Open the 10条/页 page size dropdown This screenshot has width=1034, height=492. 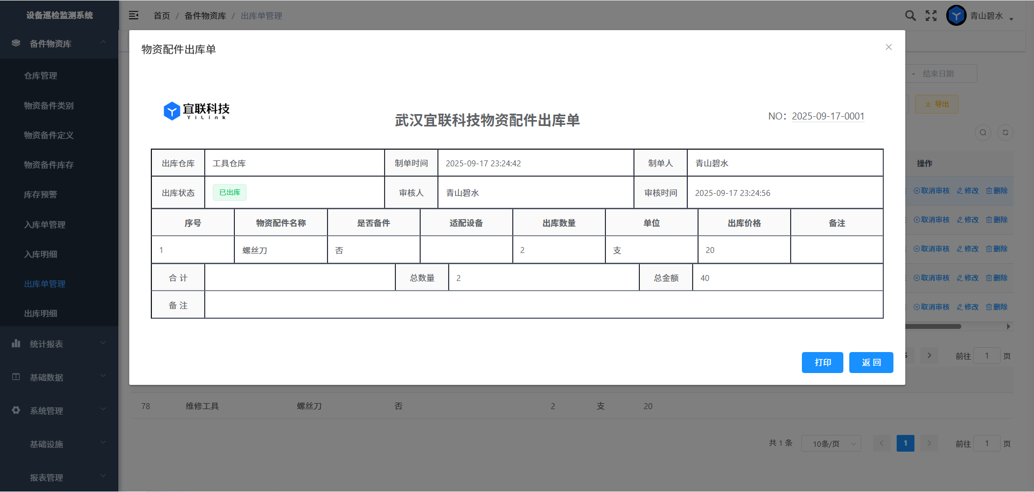click(831, 444)
